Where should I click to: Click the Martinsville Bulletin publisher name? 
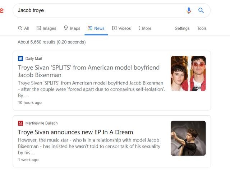(41, 123)
